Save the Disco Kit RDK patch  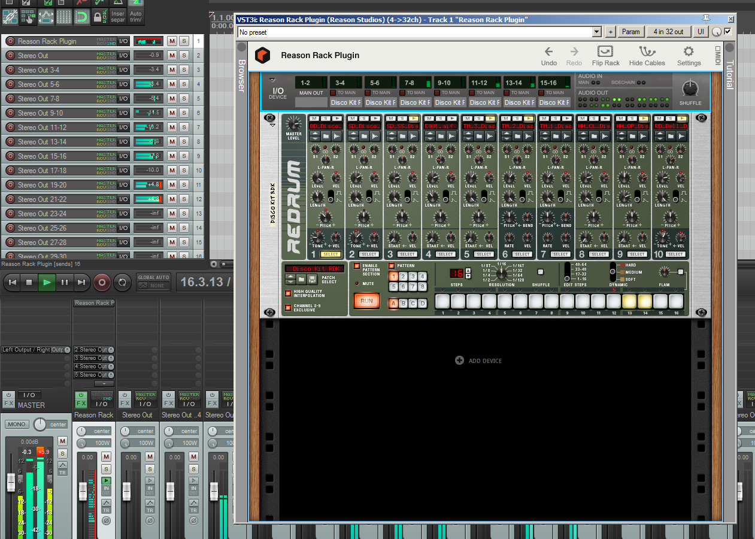click(312, 280)
